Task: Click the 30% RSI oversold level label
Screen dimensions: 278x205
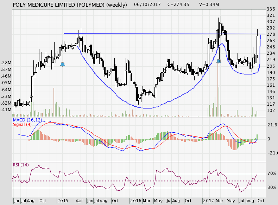Action: pyautogui.click(x=271, y=188)
